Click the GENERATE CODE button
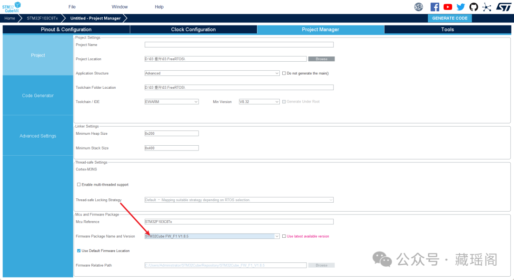Image resolution: width=514 pixels, height=280 pixels. click(450, 18)
